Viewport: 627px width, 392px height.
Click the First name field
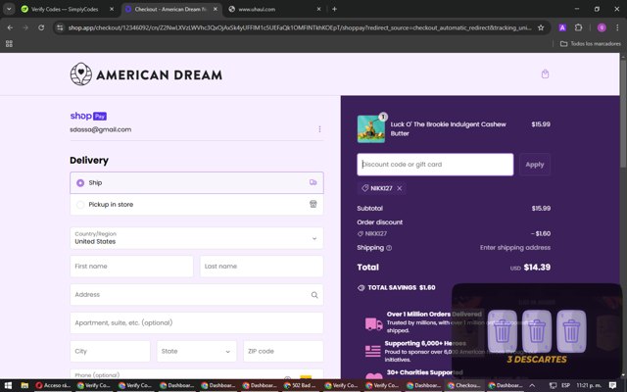point(131,267)
